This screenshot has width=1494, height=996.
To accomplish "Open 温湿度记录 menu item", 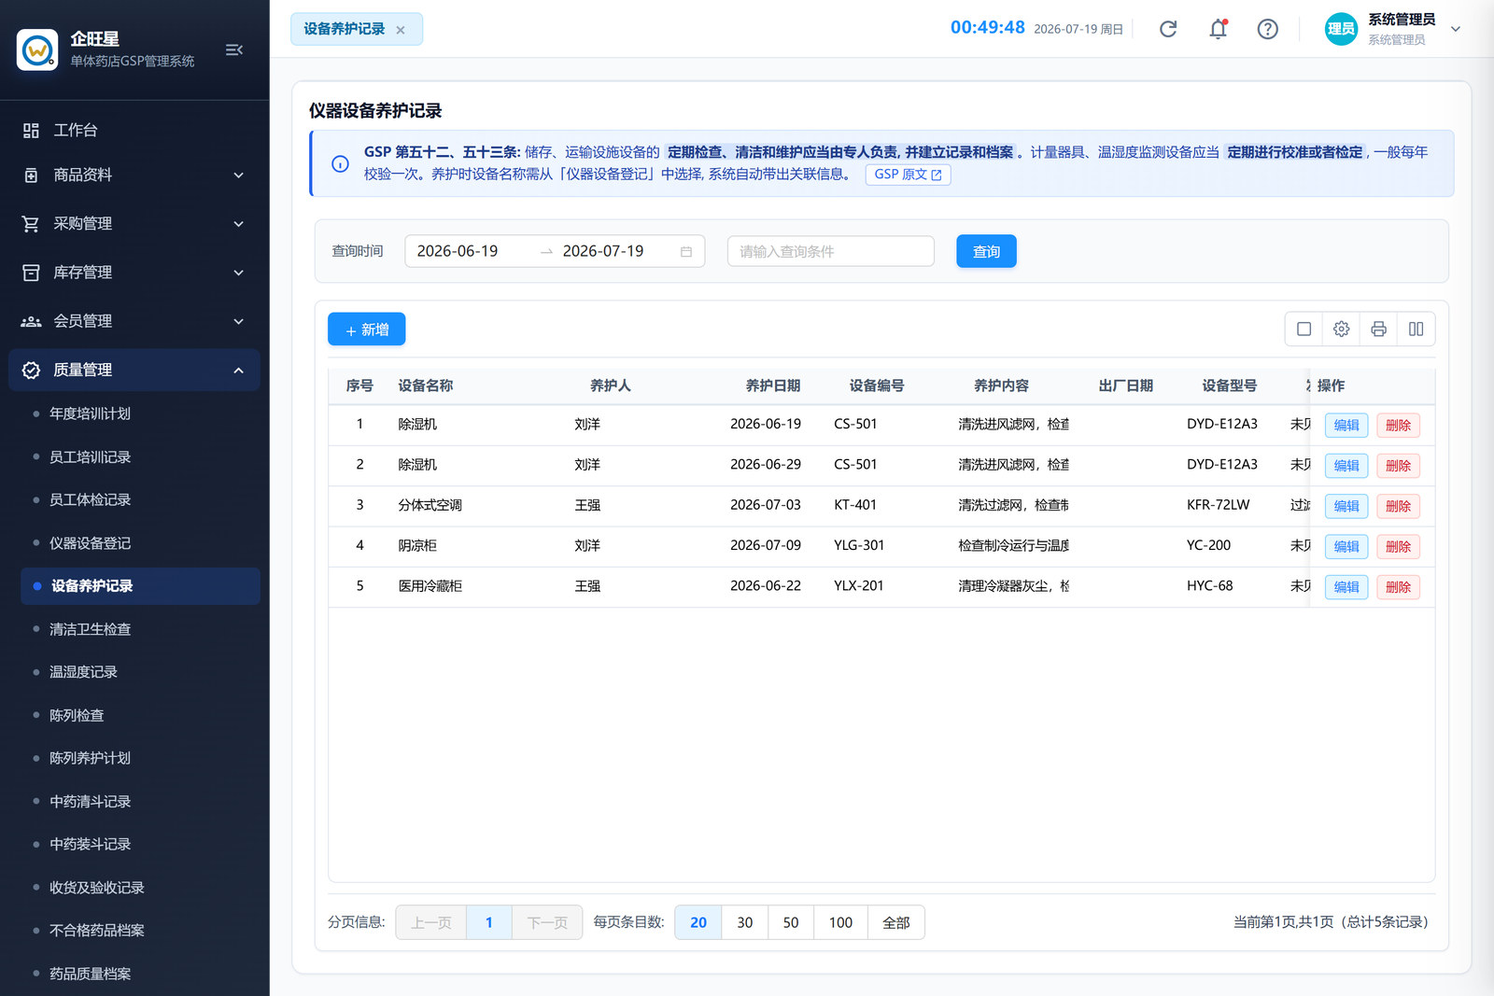I will click(140, 672).
